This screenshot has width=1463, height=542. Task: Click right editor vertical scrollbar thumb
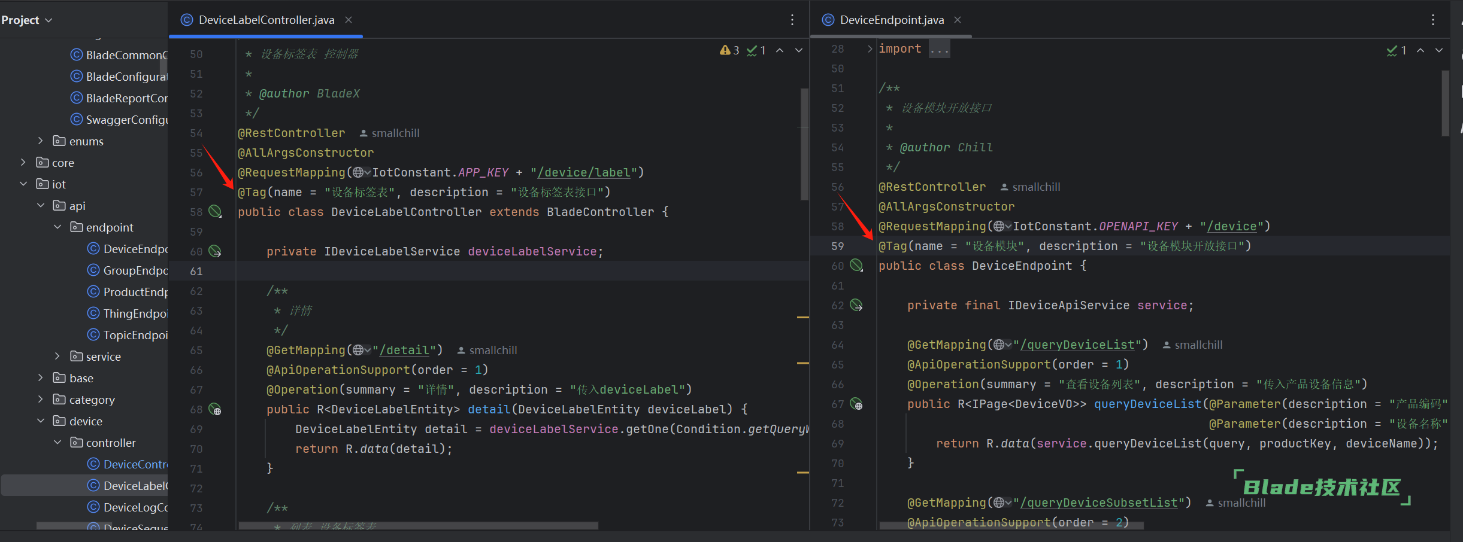(x=1445, y=103)
